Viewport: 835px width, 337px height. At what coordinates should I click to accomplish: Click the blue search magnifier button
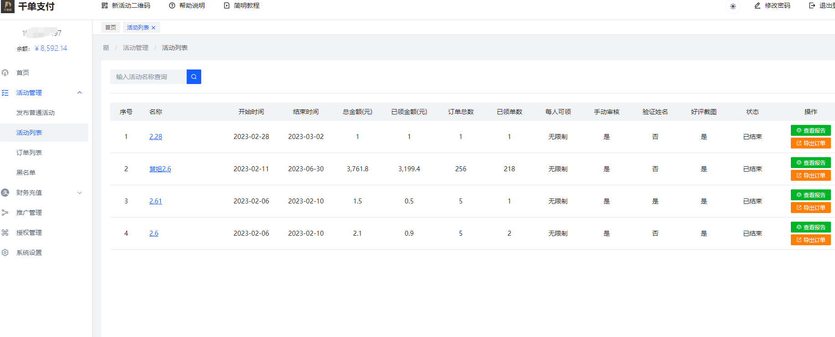[194, 77]
